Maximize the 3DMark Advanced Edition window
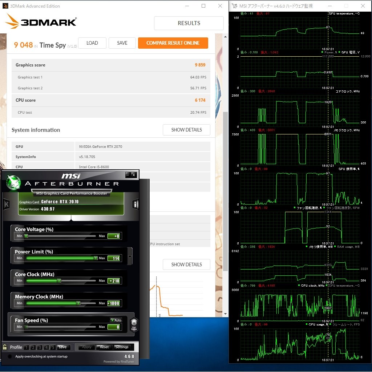The image size is (372, 372). 203,6
